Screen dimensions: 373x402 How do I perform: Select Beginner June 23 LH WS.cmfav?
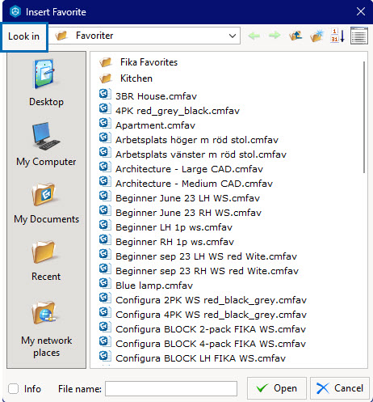pos(187,198)
